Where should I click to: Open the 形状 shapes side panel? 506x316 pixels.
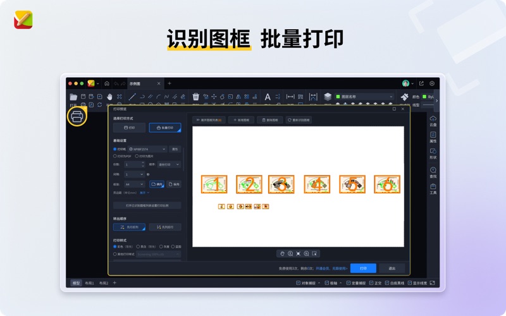click(433, 154)
